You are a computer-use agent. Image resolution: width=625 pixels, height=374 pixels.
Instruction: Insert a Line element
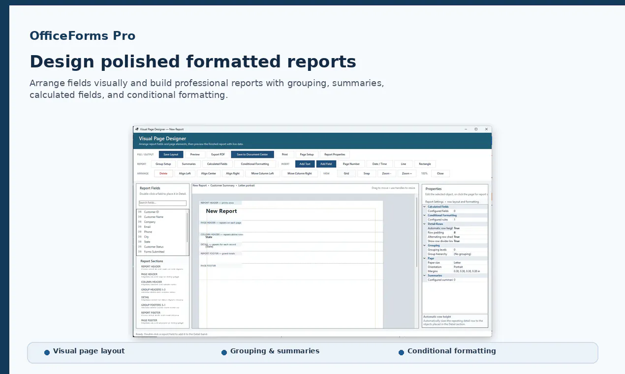tap(404, 164)
